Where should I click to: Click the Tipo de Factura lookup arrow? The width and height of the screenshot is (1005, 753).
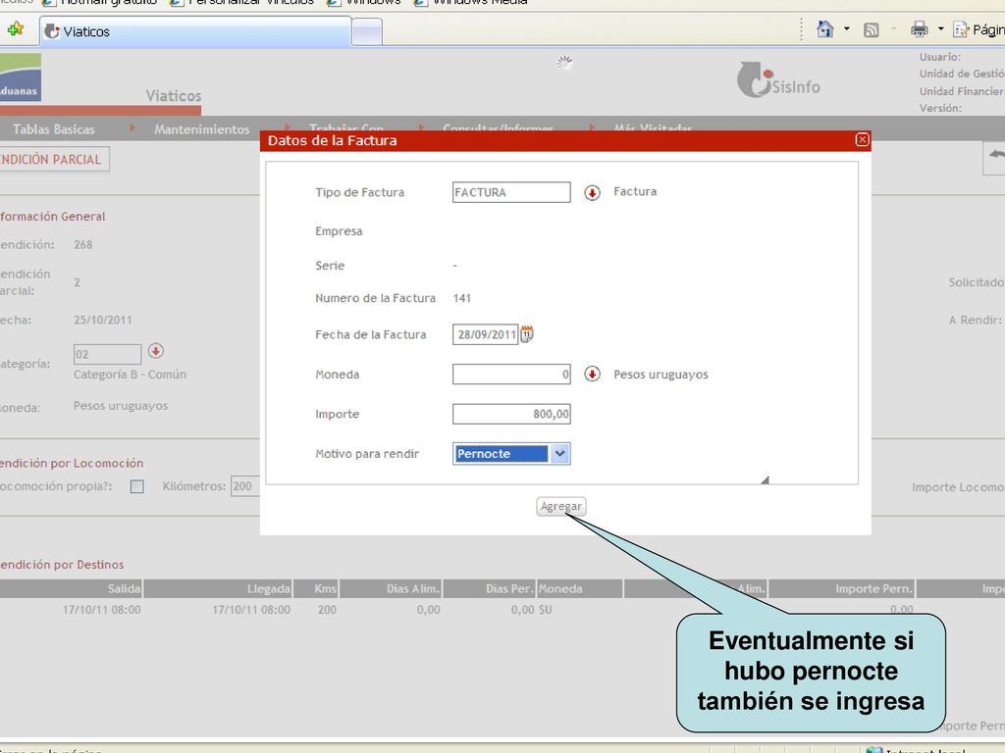point(592,192)
